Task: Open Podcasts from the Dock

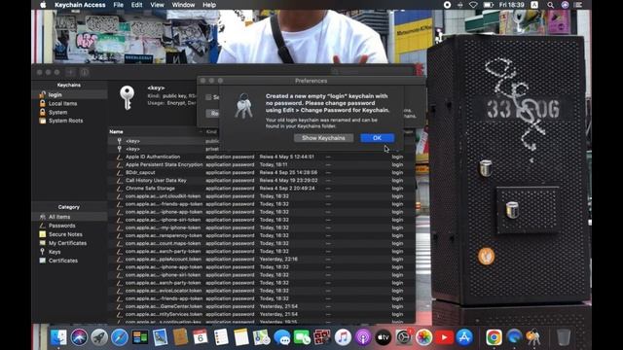Action: (363, 337)
